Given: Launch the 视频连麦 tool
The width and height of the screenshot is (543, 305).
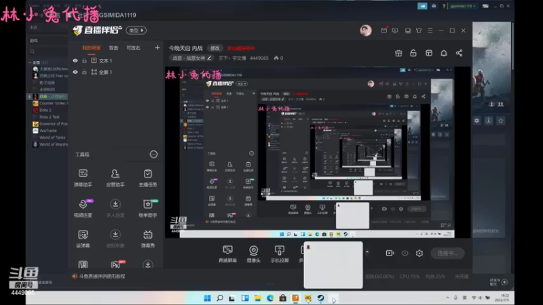Looking at the screenshot, I should click(83, 208).
